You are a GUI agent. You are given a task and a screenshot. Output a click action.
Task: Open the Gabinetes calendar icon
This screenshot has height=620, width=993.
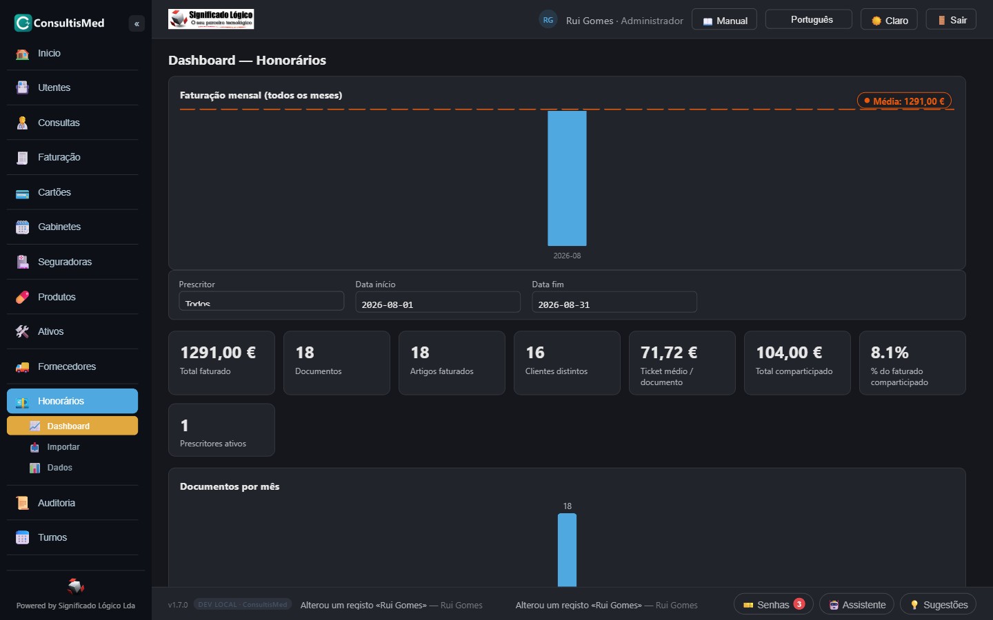coord(23,227)
